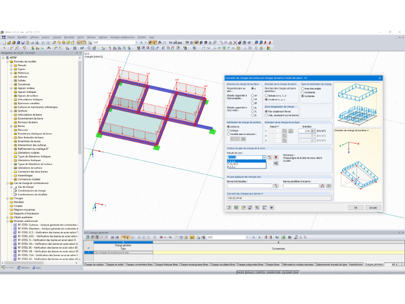405x304 pixels.
Task: Open the CC3 dropdown in table toolbar
Action: [x=247, y=237]
